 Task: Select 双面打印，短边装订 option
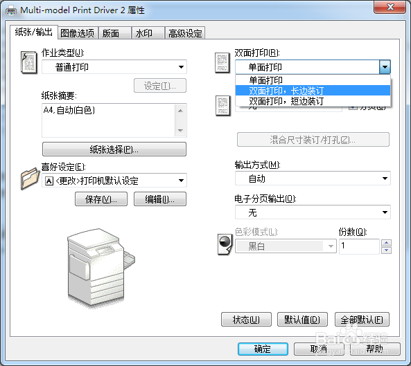point(313,101)
